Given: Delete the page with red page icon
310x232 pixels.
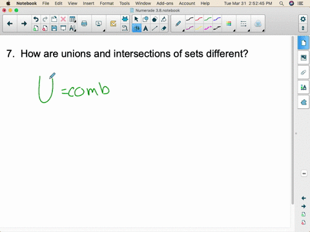Looking at the screenshot, I should pos(45,28).
